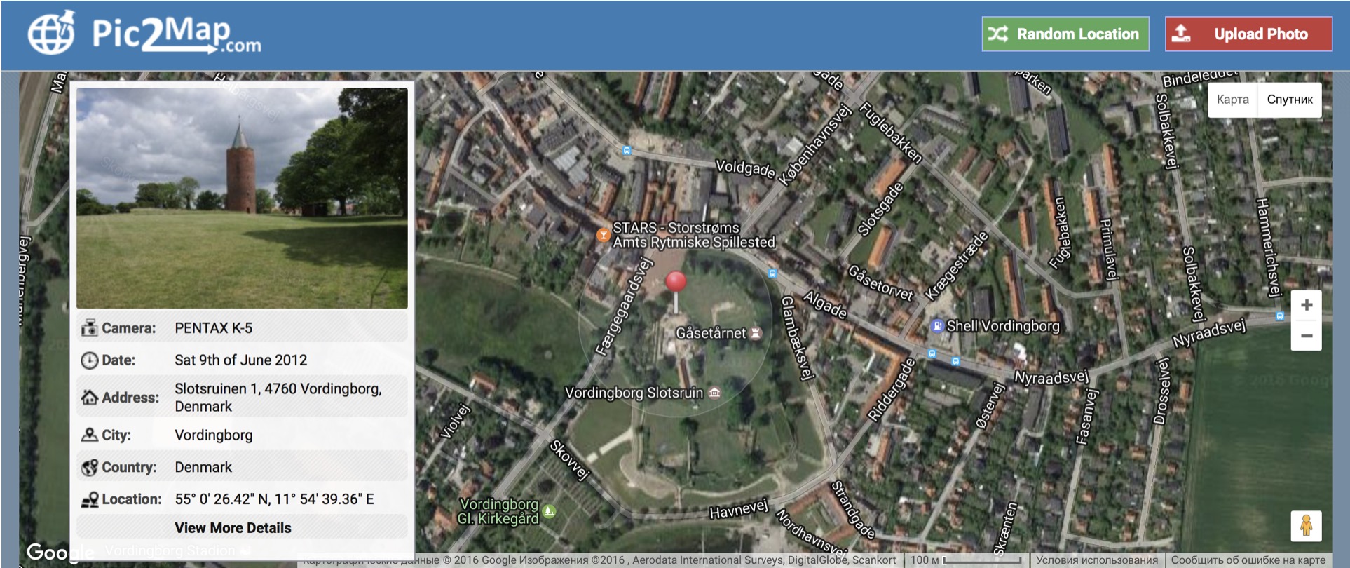Viewport: 1350px width, 568px height.
Task: Switch to the Спутник satellite view
Action: tap(1289, 100)
